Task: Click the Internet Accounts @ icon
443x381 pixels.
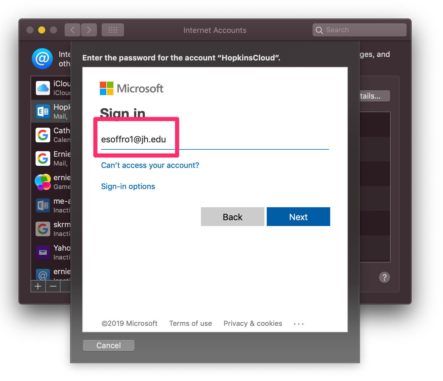Action: (42, 59)
